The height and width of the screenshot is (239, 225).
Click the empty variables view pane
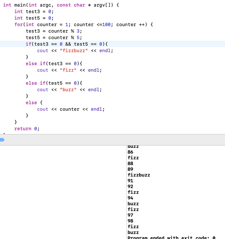(63, 192)
